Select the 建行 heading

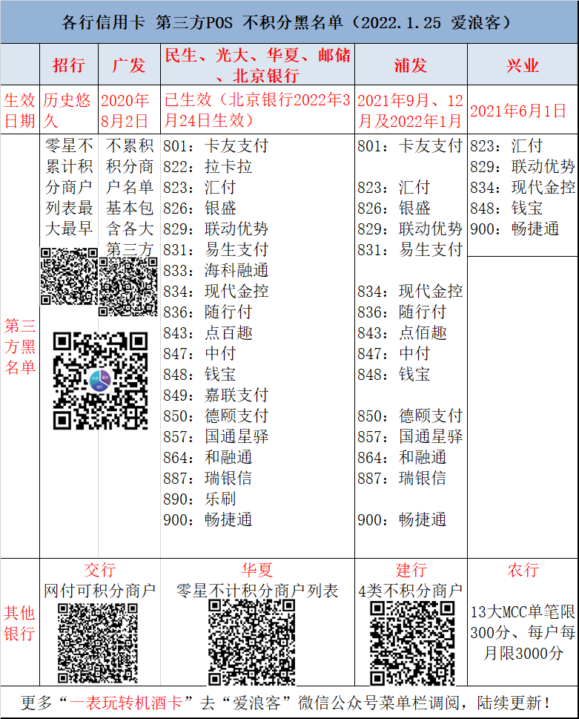click(411, 570)
